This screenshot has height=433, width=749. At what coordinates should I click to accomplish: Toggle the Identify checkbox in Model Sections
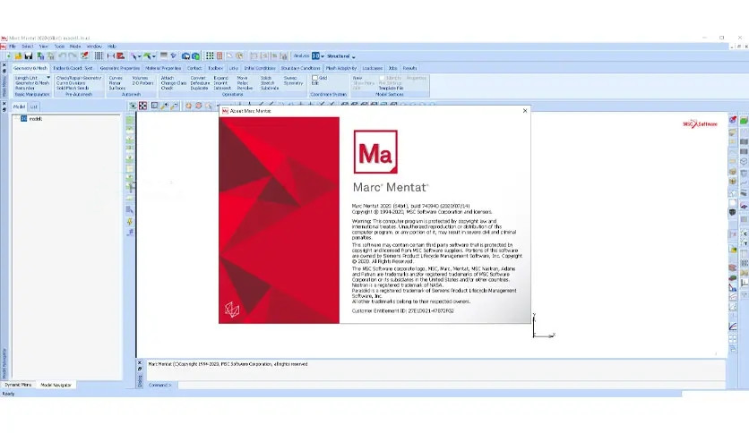pos(382,78)
